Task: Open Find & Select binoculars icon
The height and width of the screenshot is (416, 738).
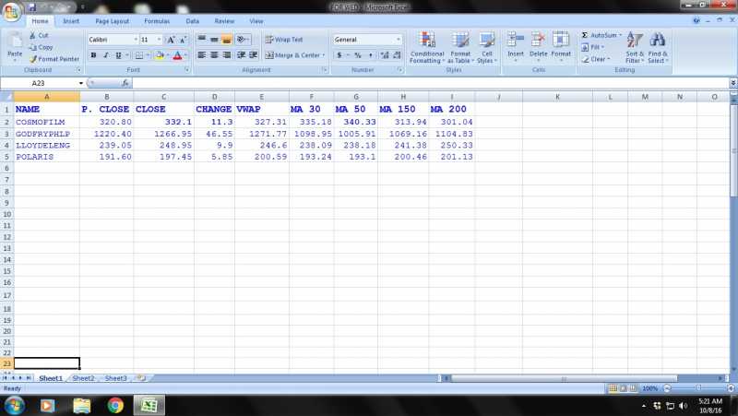Action: 658,41
